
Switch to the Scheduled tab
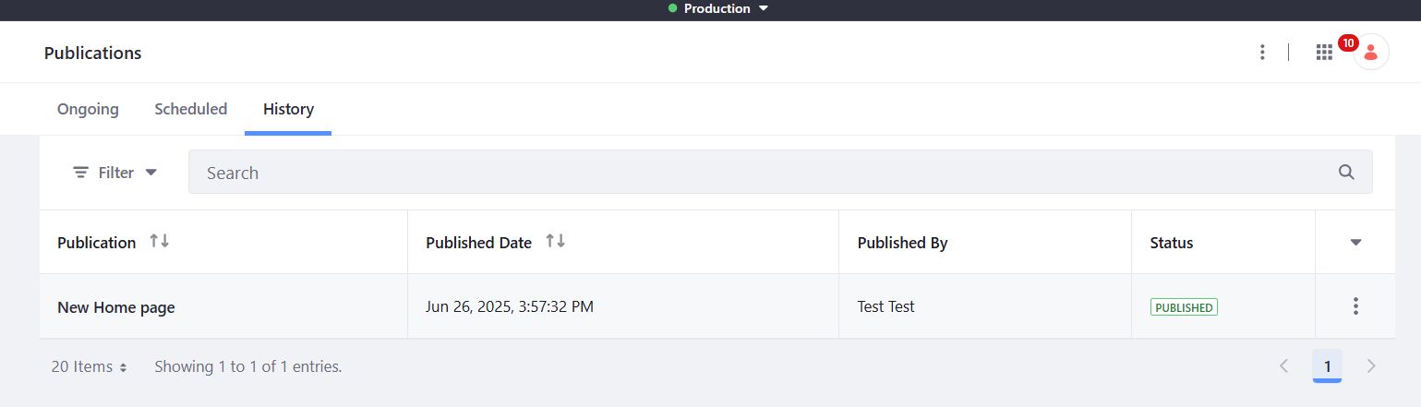tap(190, 109)
